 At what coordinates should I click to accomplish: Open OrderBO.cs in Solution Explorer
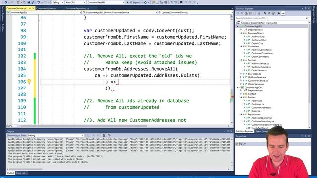(257, 43)
